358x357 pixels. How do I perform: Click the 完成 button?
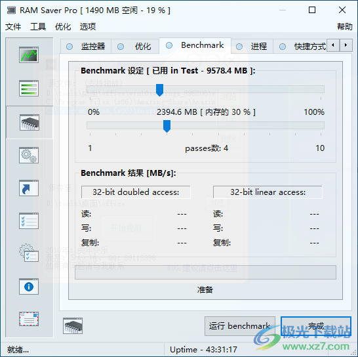pos(316,326)
